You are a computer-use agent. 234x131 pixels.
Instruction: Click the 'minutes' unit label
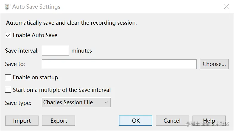click(82, 50)
